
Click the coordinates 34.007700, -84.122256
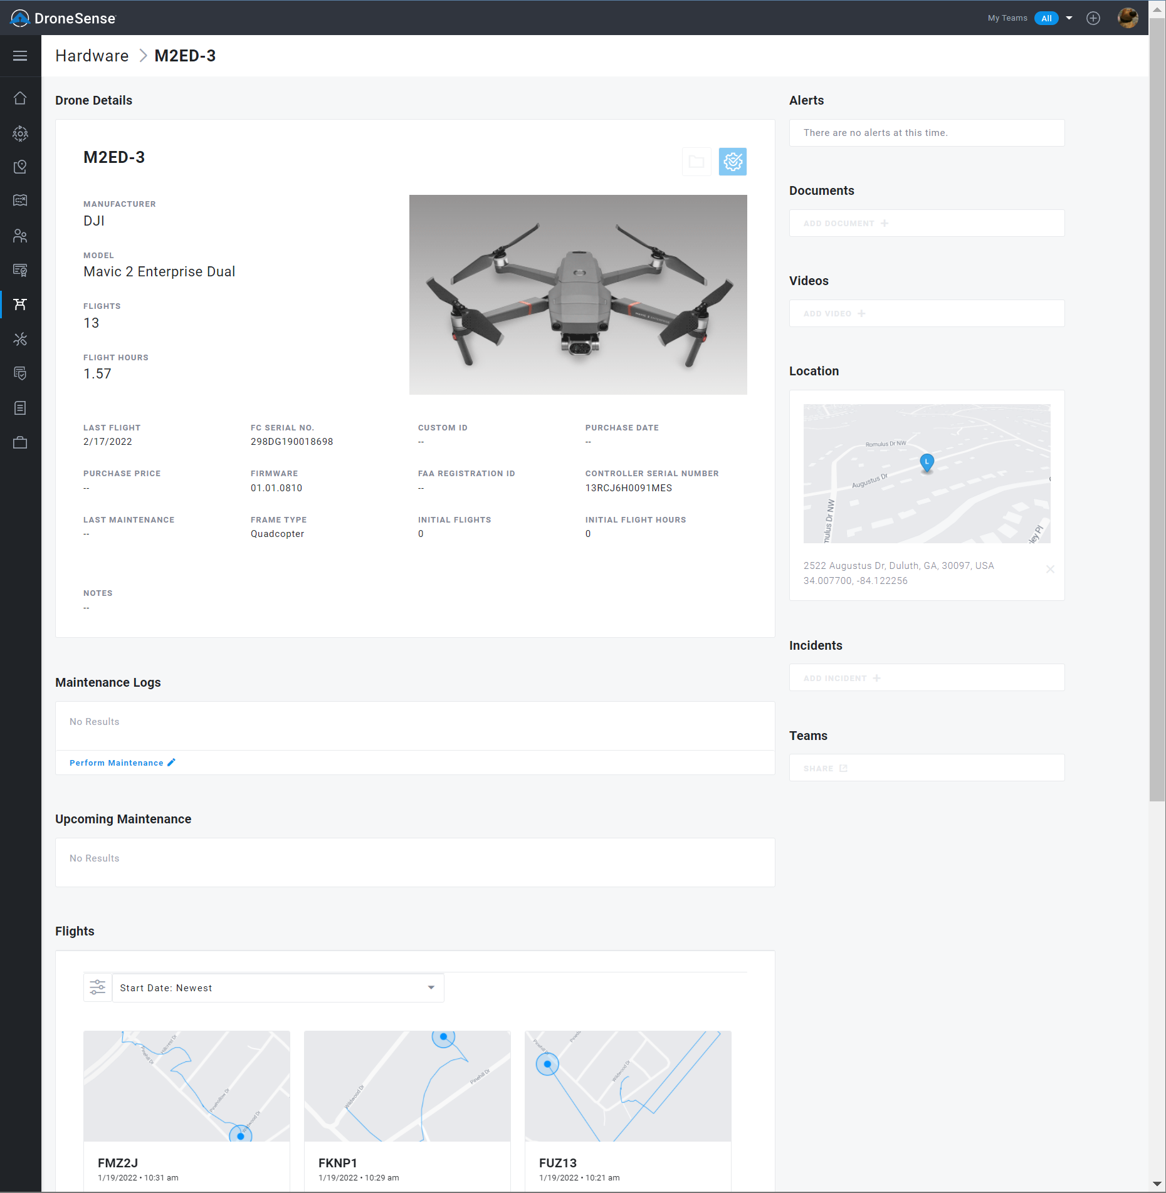pyautogui.click(x=855, y=580)
